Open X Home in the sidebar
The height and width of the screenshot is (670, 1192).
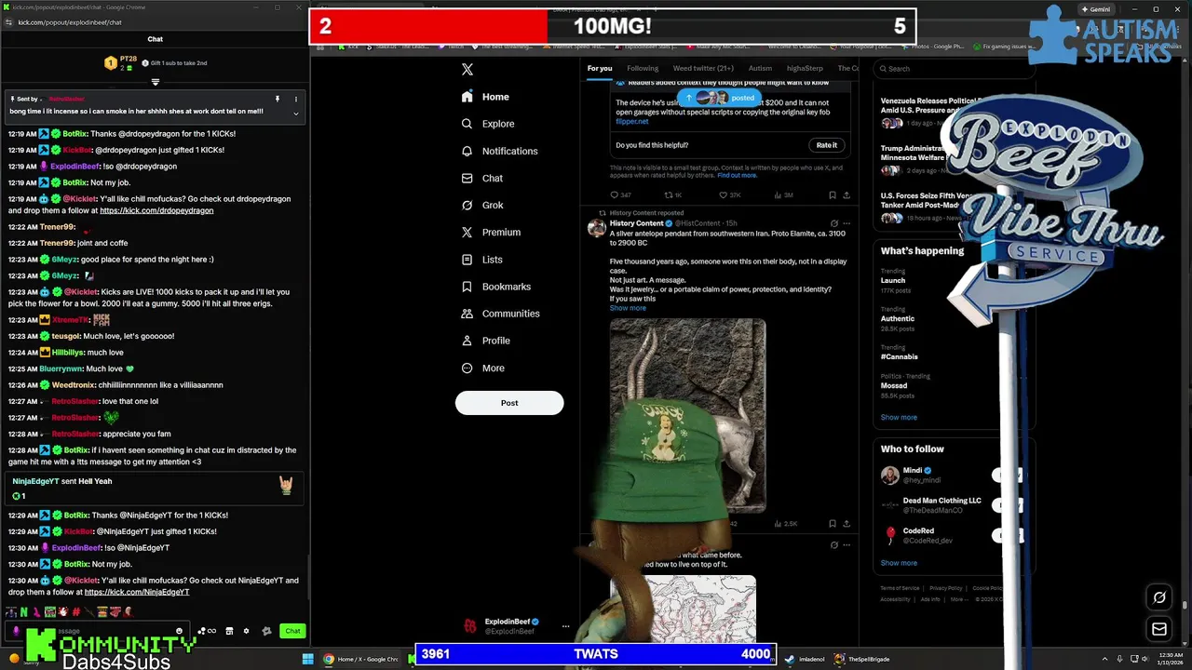(485, 97)
